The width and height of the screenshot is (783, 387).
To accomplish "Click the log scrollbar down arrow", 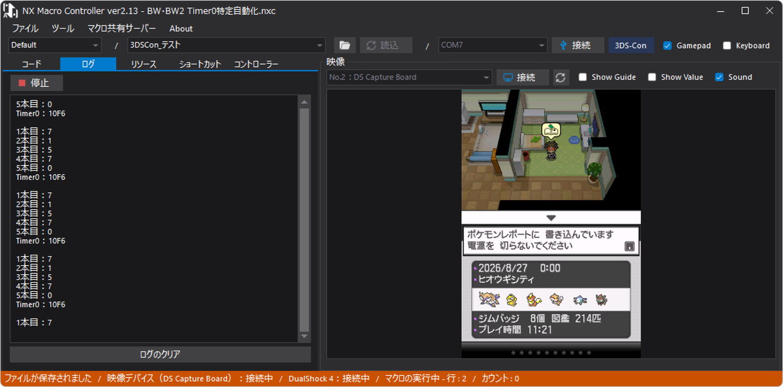I will point(304,336).
